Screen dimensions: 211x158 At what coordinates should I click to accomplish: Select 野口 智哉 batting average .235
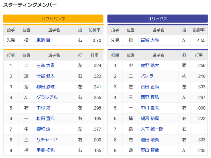click(201, 151)
